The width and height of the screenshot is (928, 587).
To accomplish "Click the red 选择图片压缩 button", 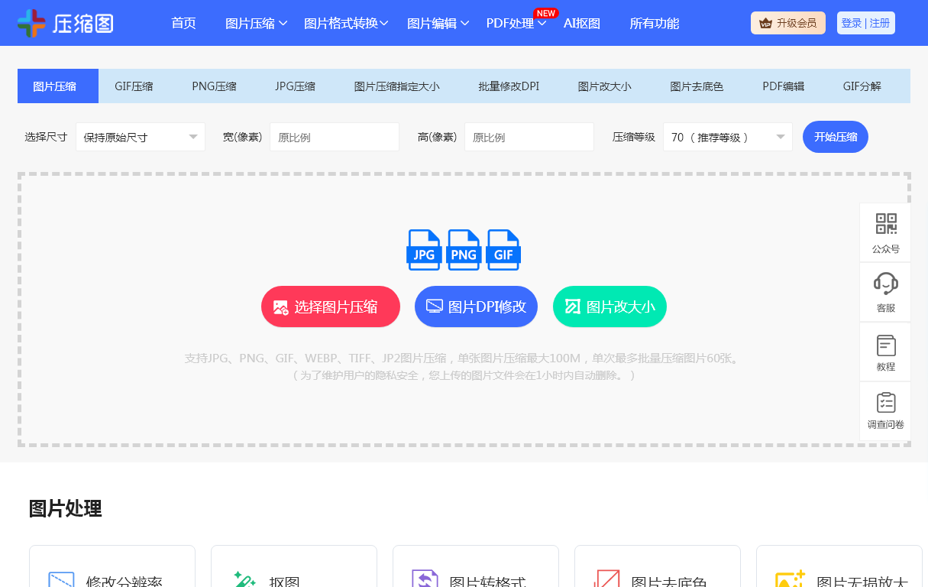I will pyautogui.click(x=330, y=306).
